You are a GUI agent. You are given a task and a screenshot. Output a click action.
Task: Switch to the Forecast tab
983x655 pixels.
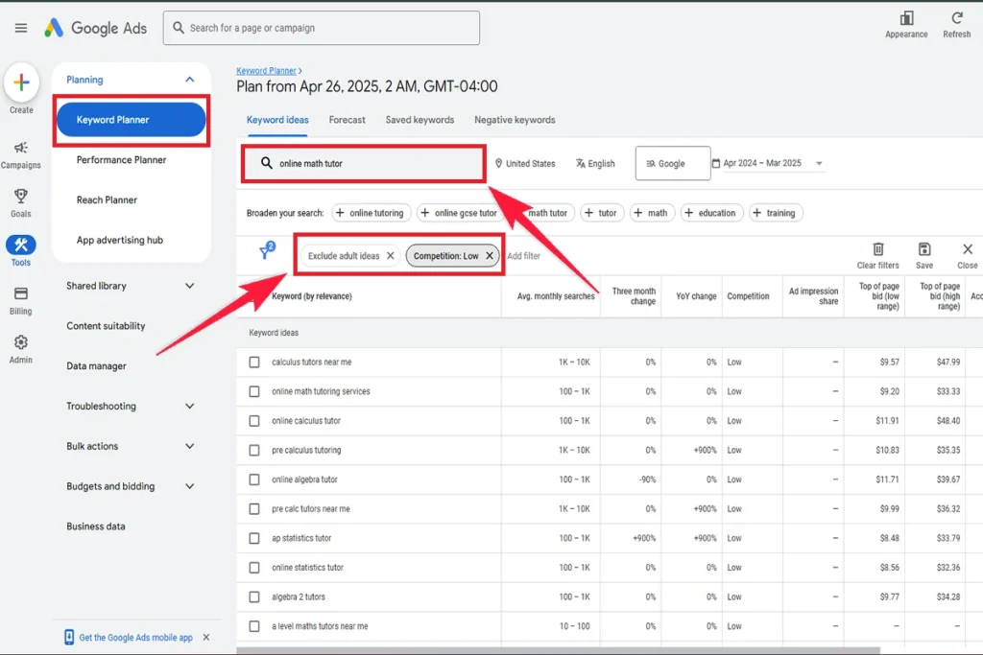pyautogui.click(x=347, y=120)
